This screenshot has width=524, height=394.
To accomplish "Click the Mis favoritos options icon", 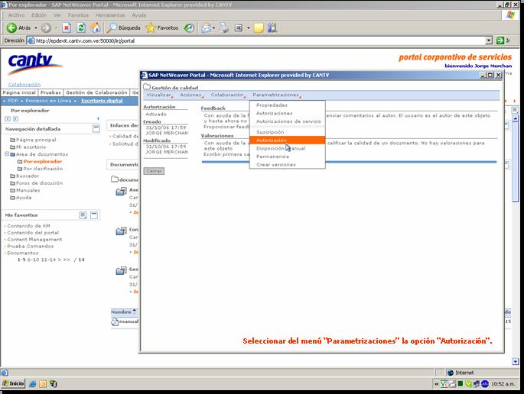I will [83, 215].
